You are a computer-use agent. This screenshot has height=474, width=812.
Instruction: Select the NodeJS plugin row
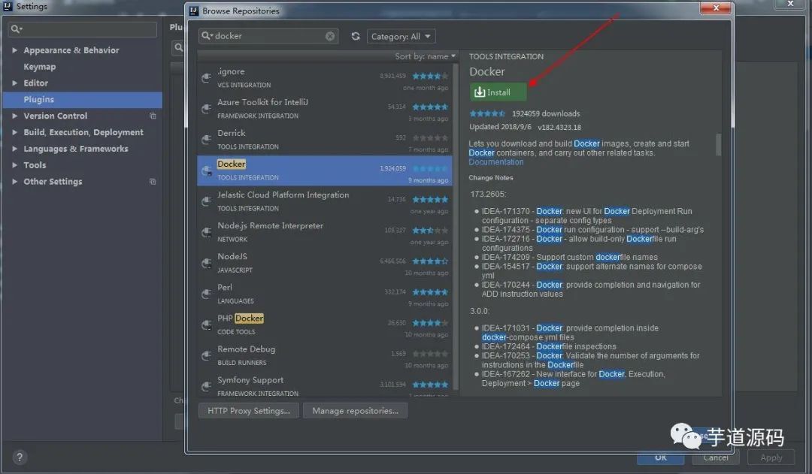pos(325,263)
